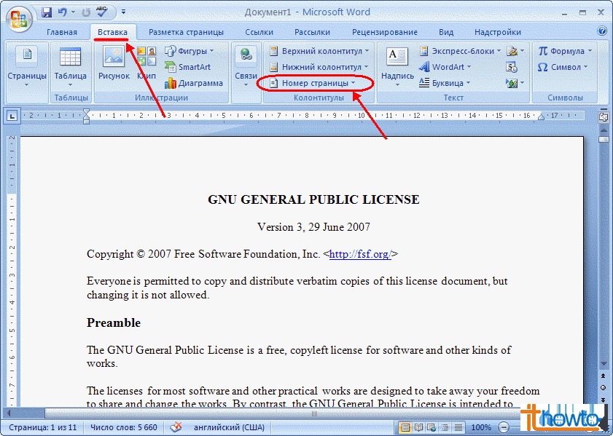Screen dimensions: 613x436
Task: Insert a picture via Рисунок
Action: tap(114, 63)
